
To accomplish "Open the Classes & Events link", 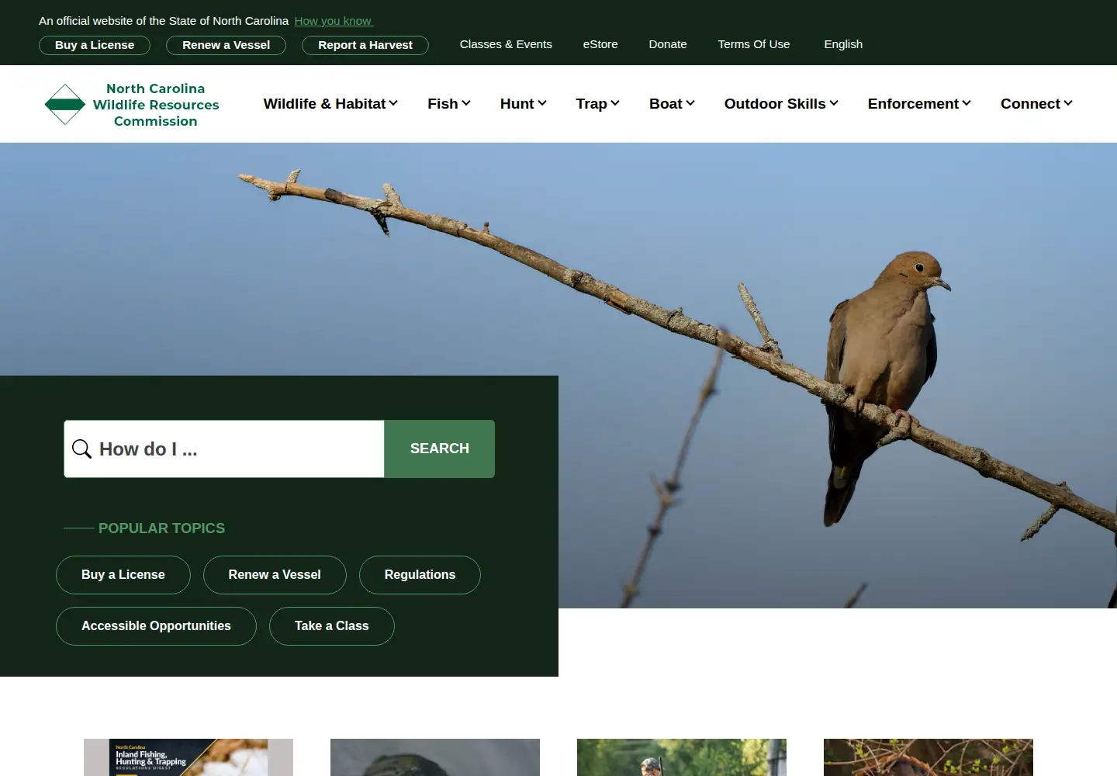I will pos(506,44).
